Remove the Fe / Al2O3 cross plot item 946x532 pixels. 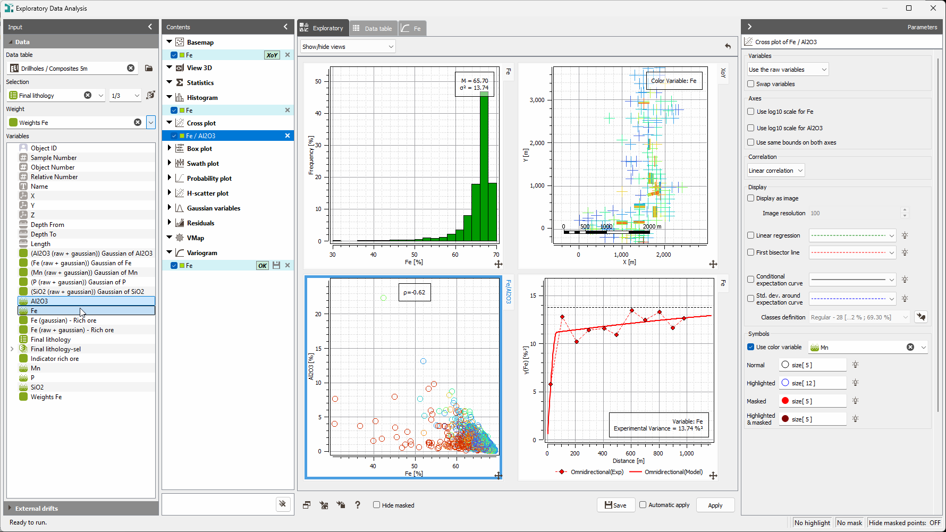coord(288,136)
